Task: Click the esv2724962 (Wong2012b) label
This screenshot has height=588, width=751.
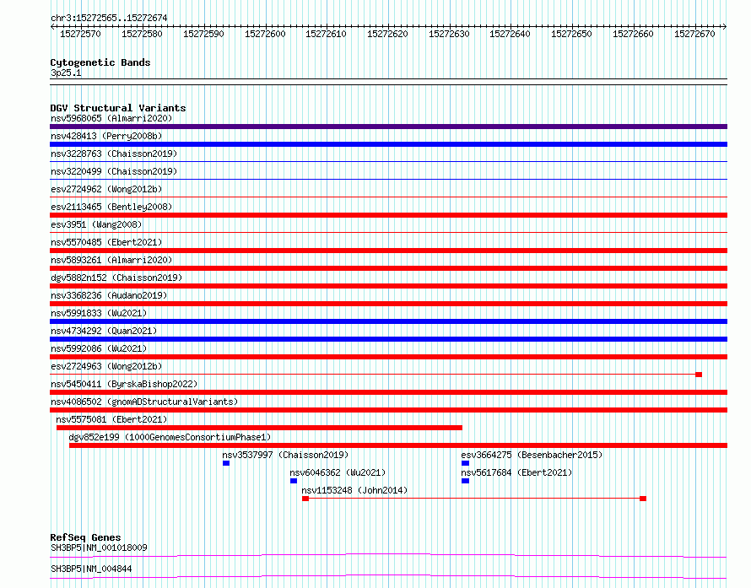Action: (x=106, y=189)
